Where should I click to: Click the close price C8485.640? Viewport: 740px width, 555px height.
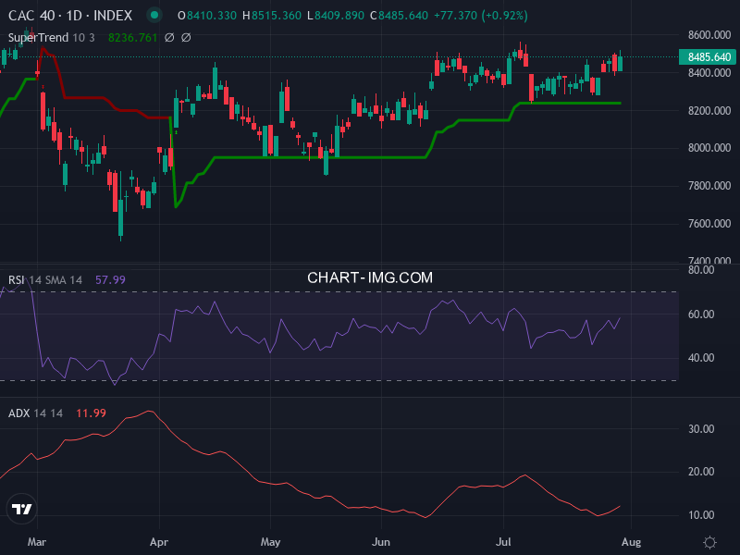coord(400,16)
